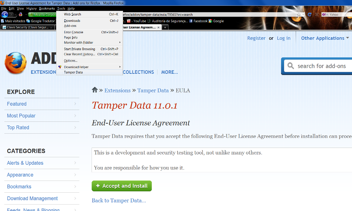Image resolution: width=352 pixels, height=211 pixels.
Task: Click the Register link
Action: tap(256, 38)
